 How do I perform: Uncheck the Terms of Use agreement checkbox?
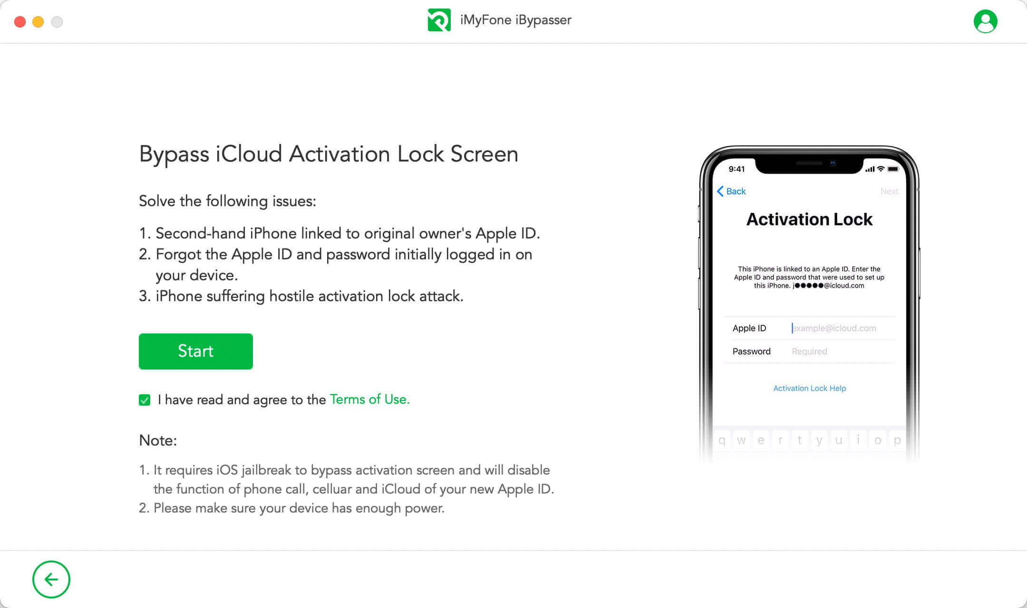[144, 400]
